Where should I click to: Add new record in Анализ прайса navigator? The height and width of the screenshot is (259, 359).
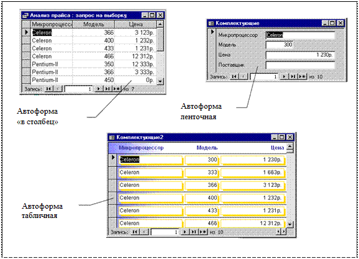point(117,89)
